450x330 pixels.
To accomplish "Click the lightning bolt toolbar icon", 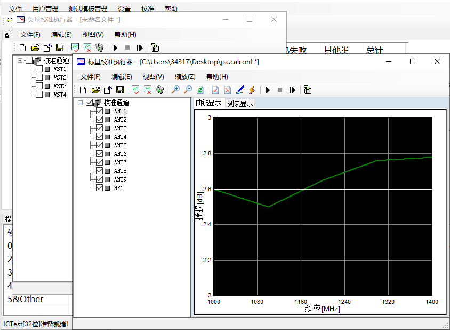I will click(252, 90).
